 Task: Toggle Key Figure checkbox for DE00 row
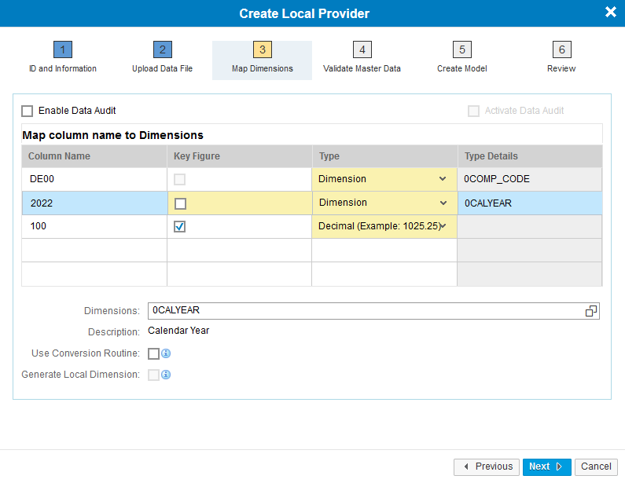(179, 180)
